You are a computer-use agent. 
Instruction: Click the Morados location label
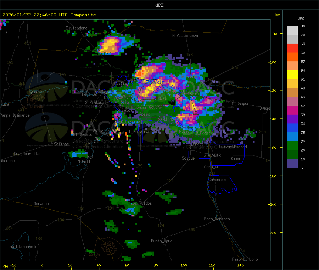tap(41, 204)
